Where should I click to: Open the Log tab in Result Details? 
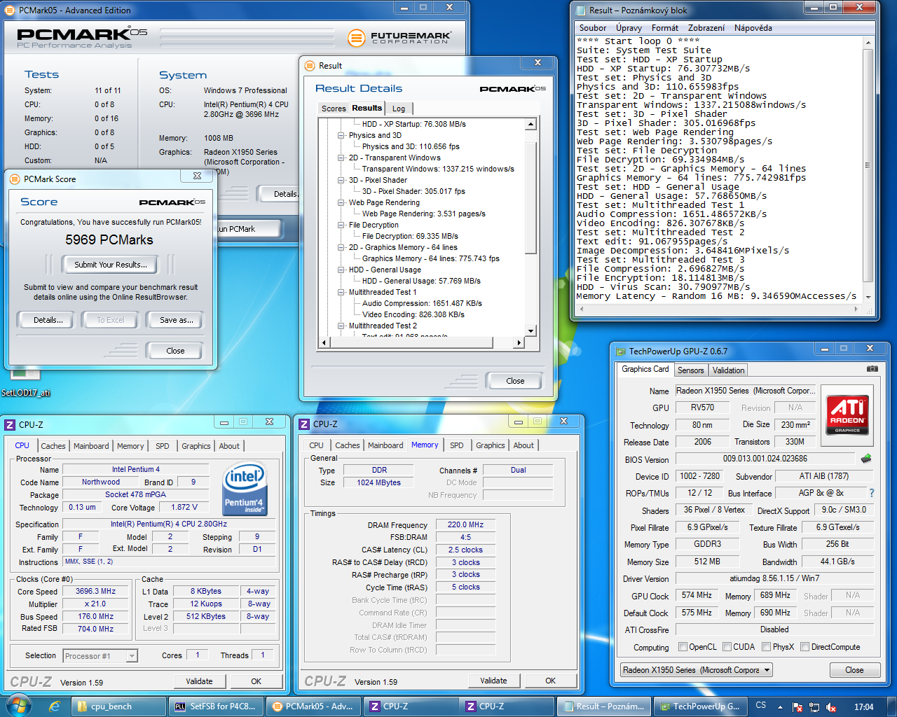click(399, 109)
